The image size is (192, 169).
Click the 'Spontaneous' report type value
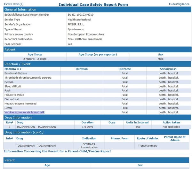(76, 29)
